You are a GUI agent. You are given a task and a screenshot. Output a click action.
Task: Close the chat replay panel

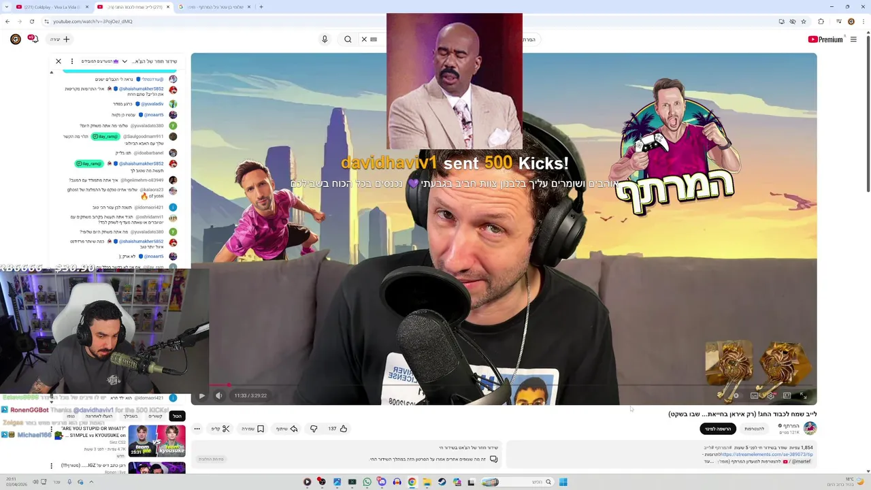tap(59, 61)
